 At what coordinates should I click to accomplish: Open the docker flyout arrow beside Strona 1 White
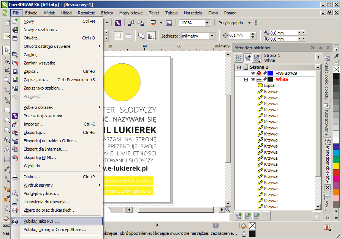319,57
